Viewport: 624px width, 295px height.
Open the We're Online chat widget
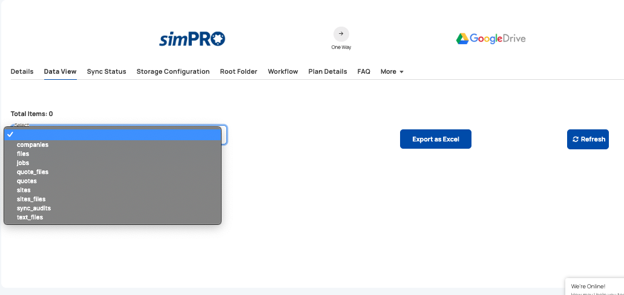594,287
